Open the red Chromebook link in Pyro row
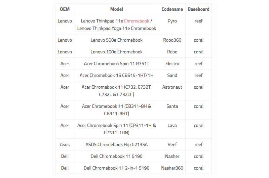The height and width of the screenshot is (178, 269). pyautogui.click(x=137, y=21)
